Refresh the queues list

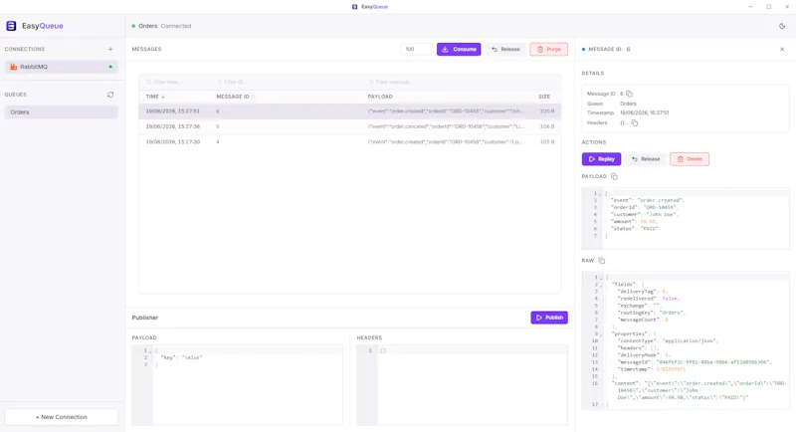pyautogui.click(x=110, y=95)
